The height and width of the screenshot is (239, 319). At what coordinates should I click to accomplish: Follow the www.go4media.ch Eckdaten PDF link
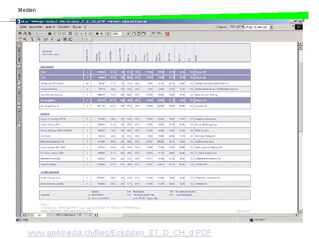tap(120, 232)
